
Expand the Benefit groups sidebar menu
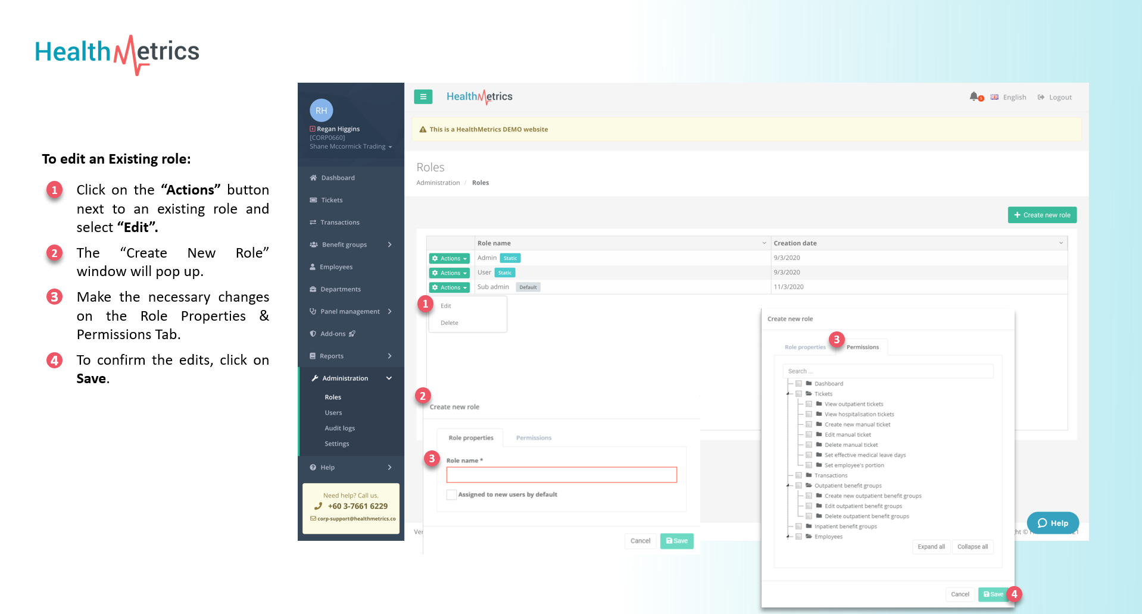389,245
